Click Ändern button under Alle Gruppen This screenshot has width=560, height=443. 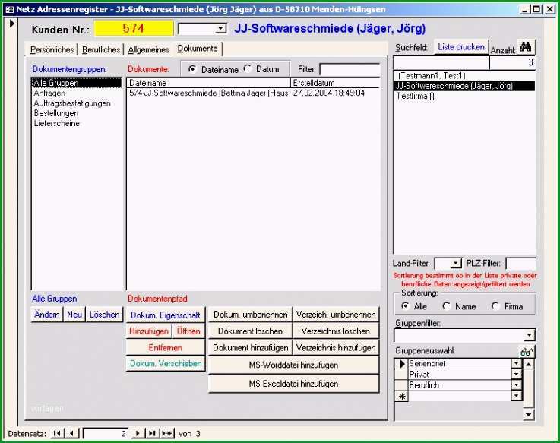(x=47, y=315)
